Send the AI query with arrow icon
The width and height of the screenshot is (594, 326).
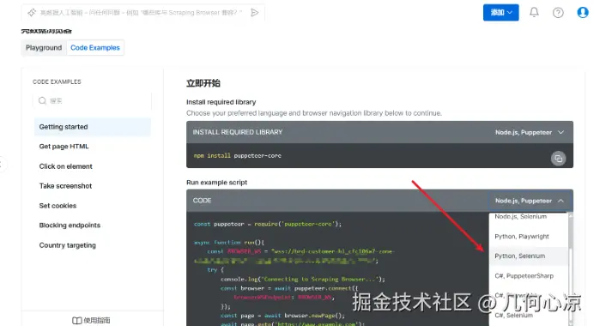[255, 13]
